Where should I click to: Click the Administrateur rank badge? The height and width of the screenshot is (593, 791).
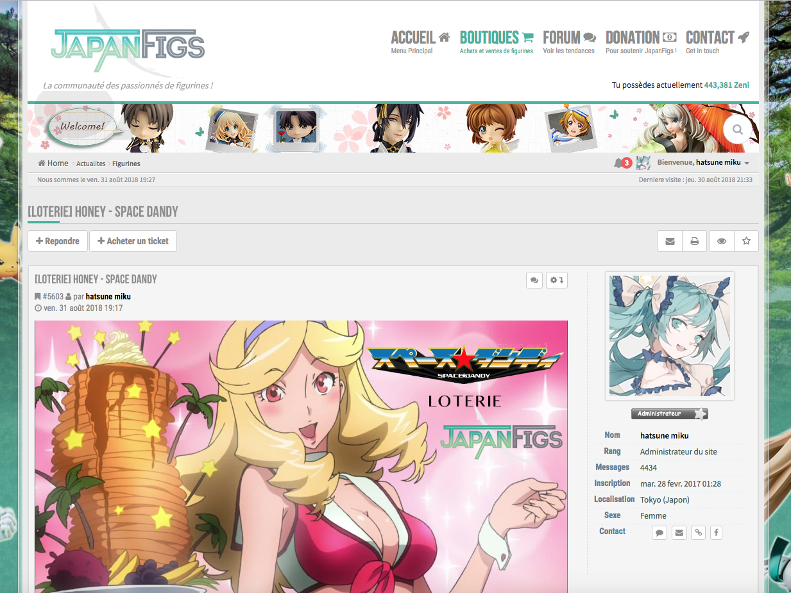click(670, 414)
